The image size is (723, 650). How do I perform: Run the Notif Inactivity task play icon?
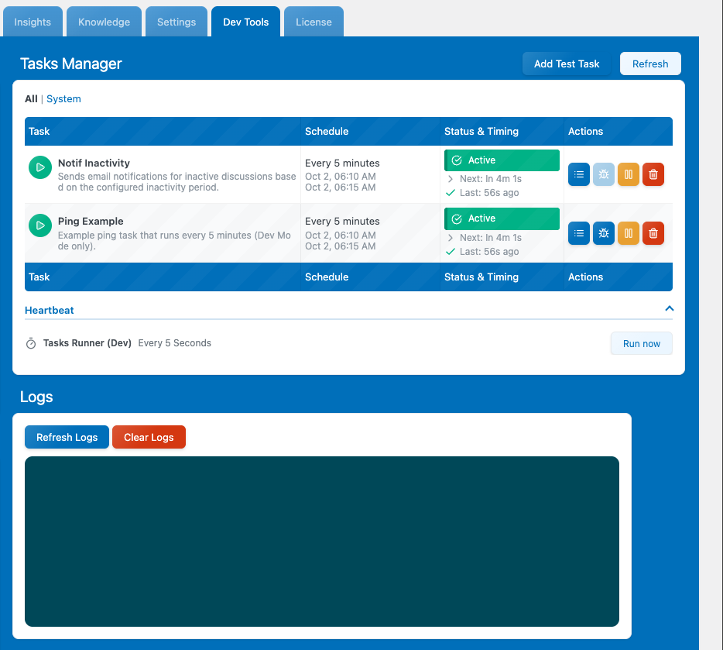[39, 167]
